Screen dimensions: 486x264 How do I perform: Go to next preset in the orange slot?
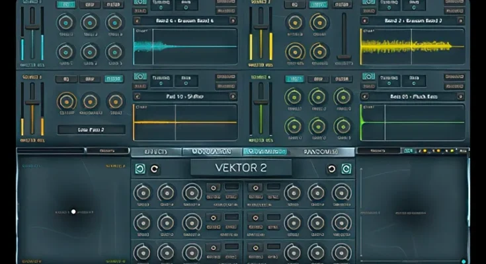233,96
